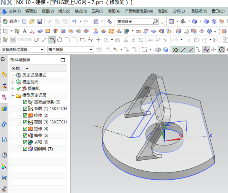Select the sketch line tool
The image size is (228, 193).
[x=44, y=40]
